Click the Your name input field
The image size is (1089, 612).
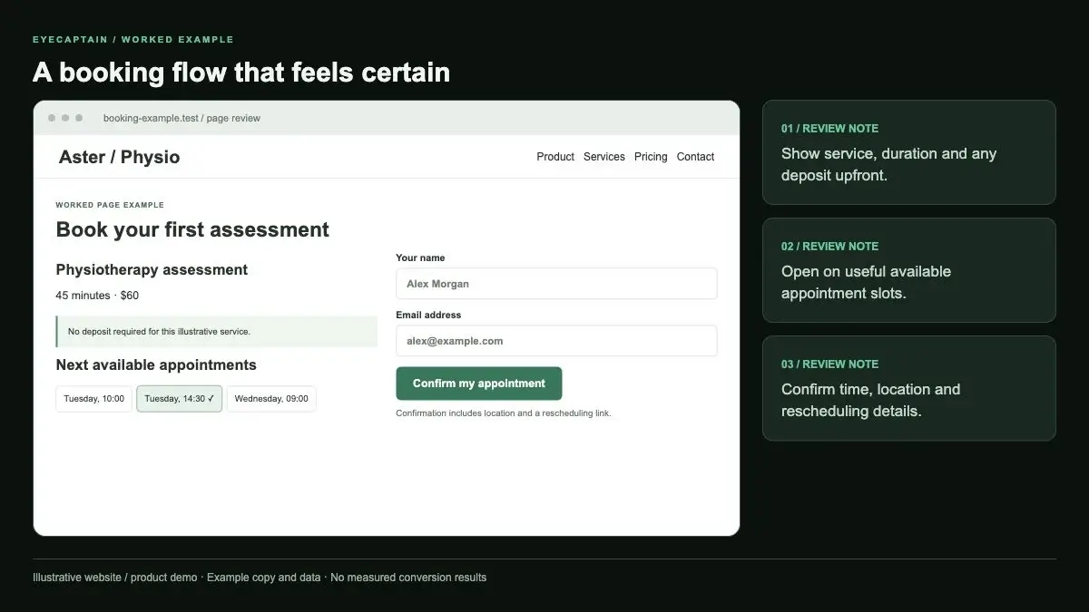556,284
